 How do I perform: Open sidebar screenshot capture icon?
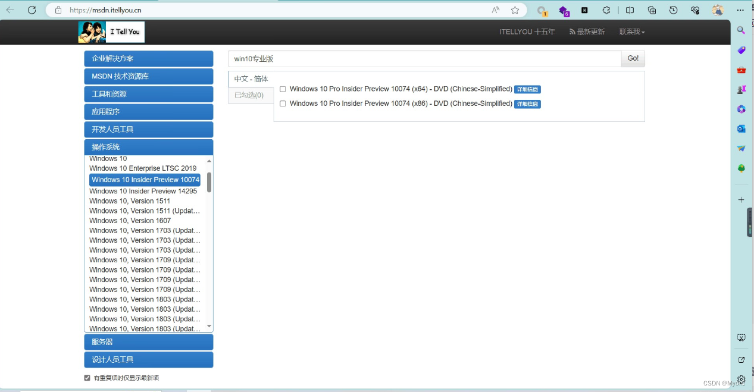coord(741,337)
